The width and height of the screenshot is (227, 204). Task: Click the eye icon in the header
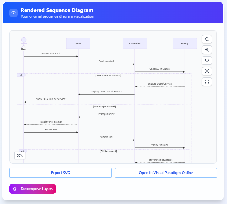click(x=14, y=13)
